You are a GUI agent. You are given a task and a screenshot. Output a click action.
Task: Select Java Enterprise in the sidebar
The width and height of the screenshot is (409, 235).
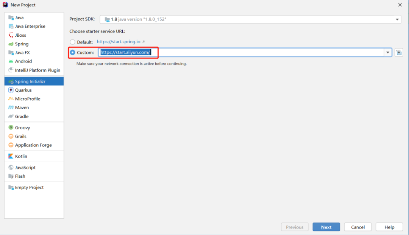tap(29, 26)
